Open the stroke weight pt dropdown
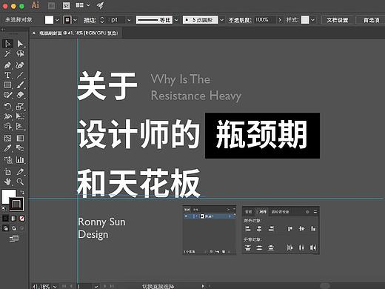385x289 pixels. click(129, 20)
